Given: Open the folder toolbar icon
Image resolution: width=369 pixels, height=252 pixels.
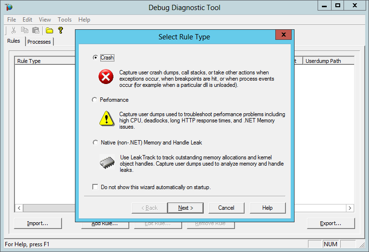Looking at the screenshot, I should (49, 30).
